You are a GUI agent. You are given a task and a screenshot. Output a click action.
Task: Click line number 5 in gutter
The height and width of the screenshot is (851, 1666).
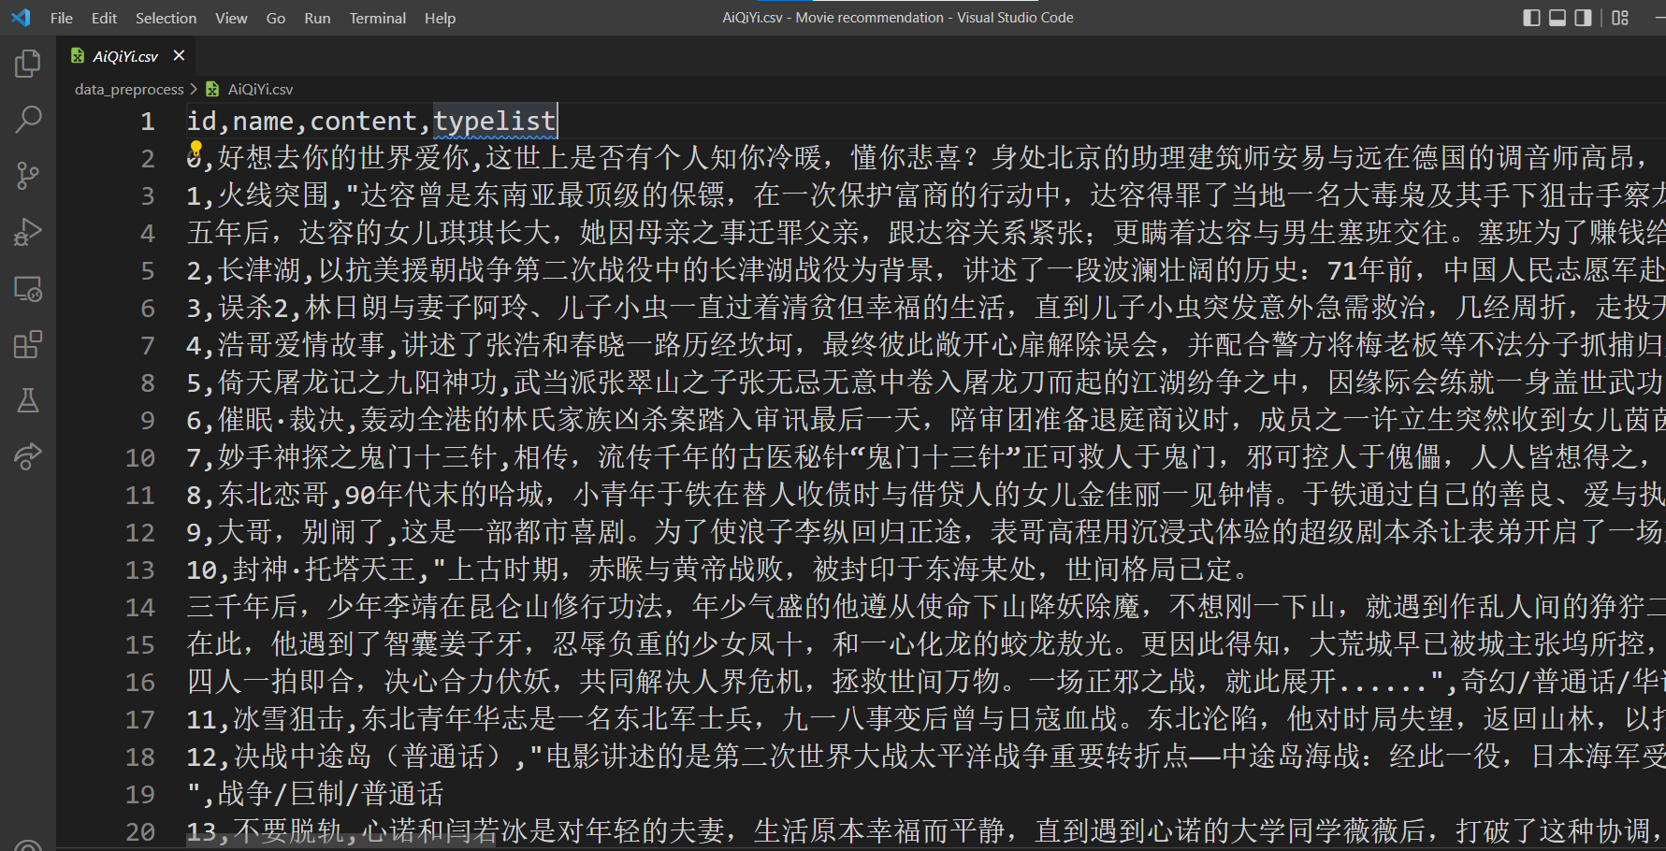pos(148,270)
